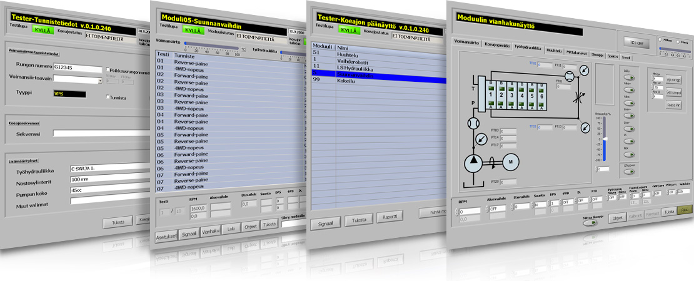Click Signaali in the Koeajon päänäyttö window

(x=324, y=223)
